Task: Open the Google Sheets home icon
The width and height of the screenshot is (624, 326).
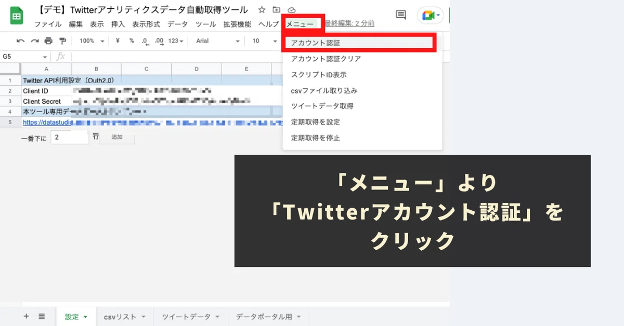Action: tap(17, 16)
